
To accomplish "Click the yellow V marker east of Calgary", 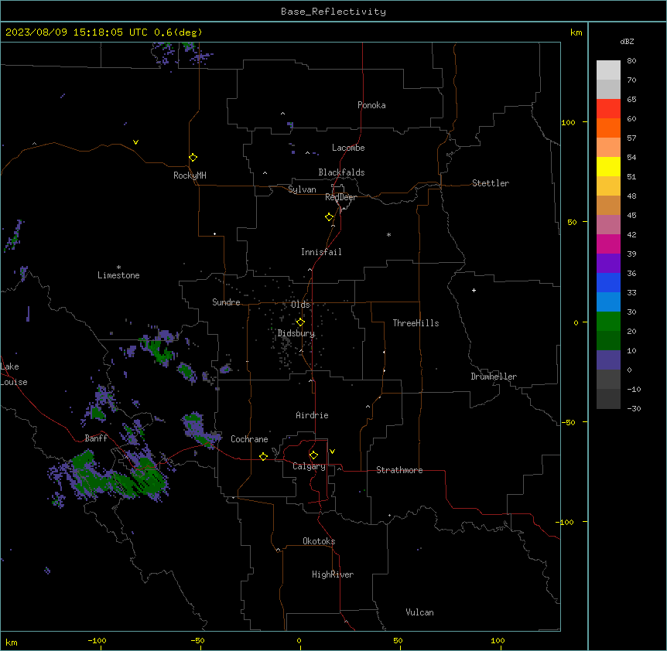I will point(332,452).
